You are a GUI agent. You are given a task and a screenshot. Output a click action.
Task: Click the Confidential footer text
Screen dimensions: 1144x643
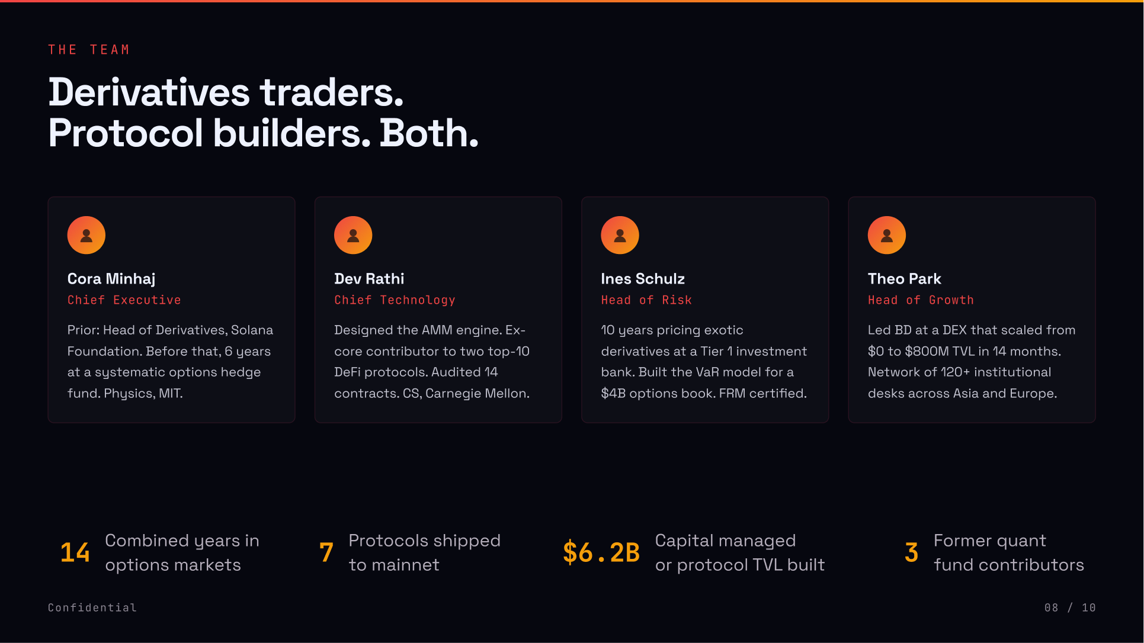point(92,607)
